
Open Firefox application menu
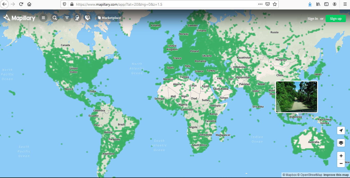point(345,4)
